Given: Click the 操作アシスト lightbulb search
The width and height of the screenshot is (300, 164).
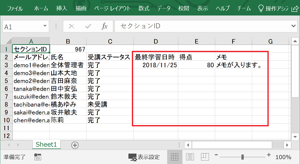Looking at the screenshot, I should coord(273,9).
